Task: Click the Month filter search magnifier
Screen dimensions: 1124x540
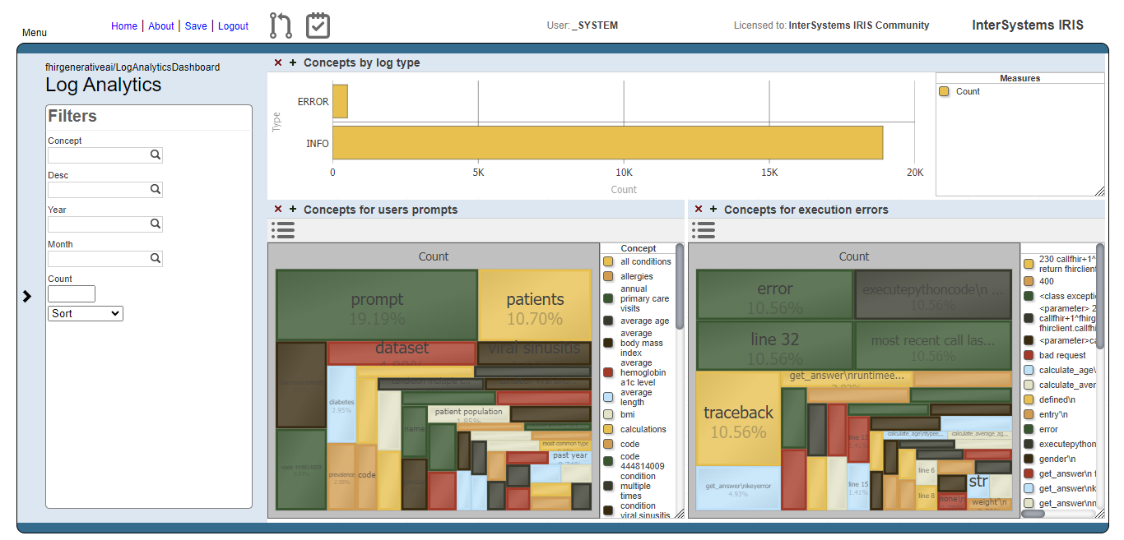Action: coord(155,258)
